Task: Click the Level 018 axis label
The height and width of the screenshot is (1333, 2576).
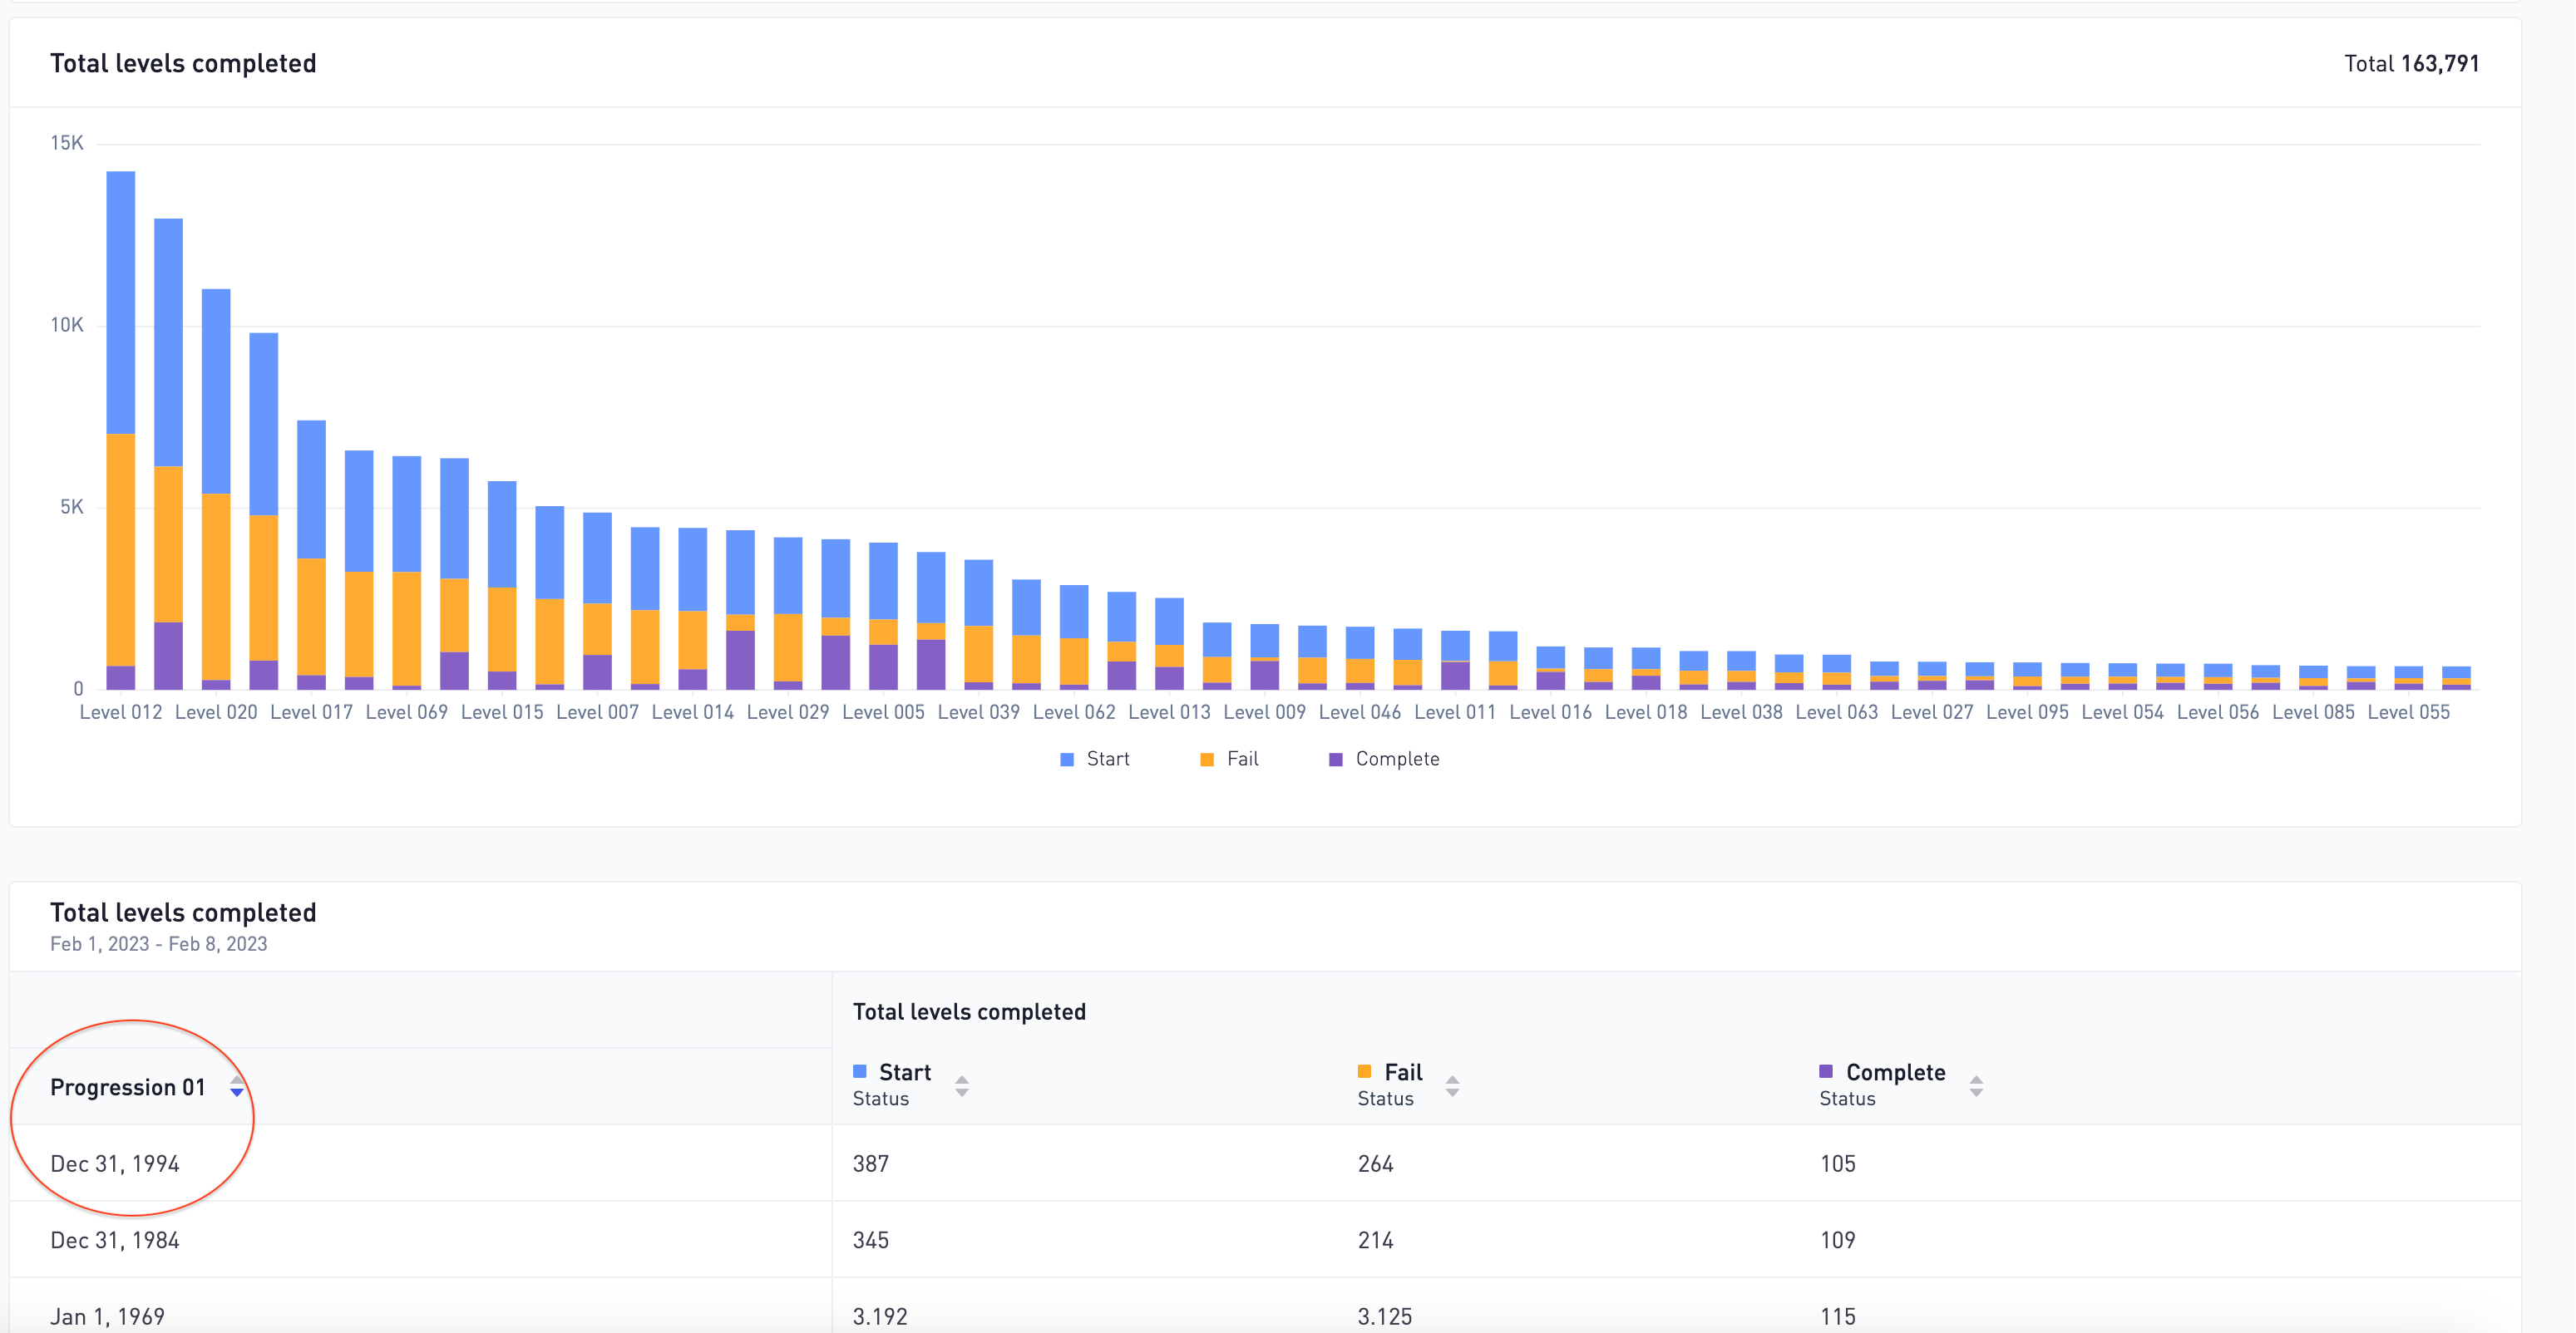Action: click(1646, 712)
